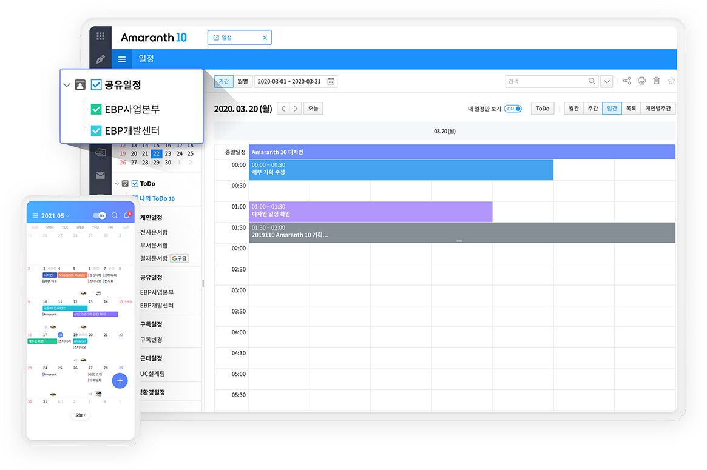Screen dimensions: 707x470
Task: Click the pen compose icon in dark sidebar
Action: (101, 59)
